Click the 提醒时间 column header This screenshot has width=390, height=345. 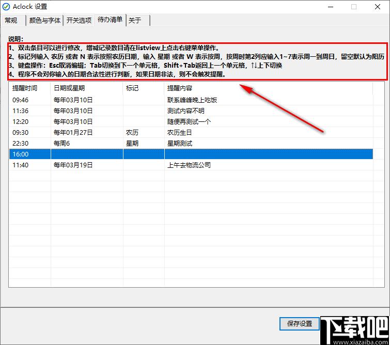point(30,88)
